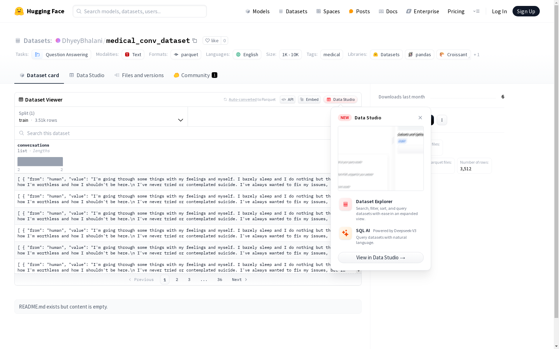Viewport: 559px width, 349px height.
Task: Open the three-dot menu in sidebar
Action: coord(442,120)
